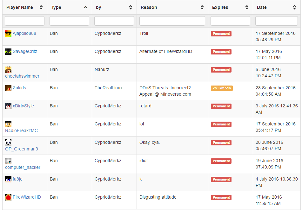Viewport: 302px width, 210px height.
Task: Click fa8je's player avatar icon
Action: tap(8, 179)
